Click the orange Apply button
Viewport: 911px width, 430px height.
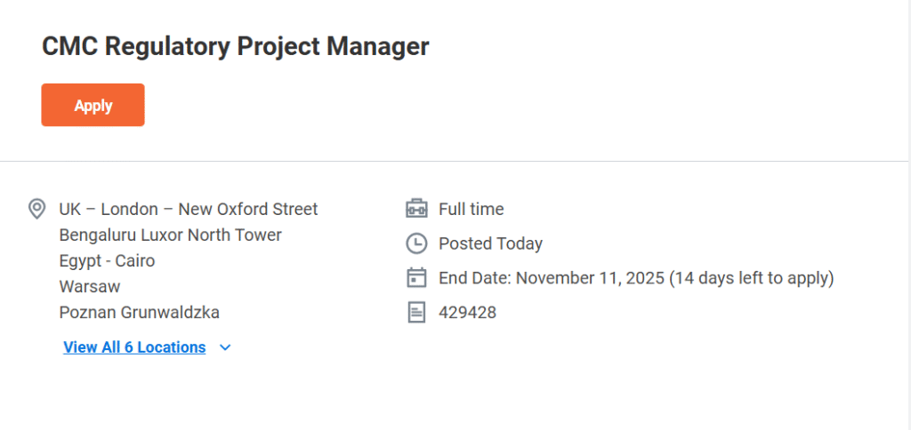coord(93,105)
